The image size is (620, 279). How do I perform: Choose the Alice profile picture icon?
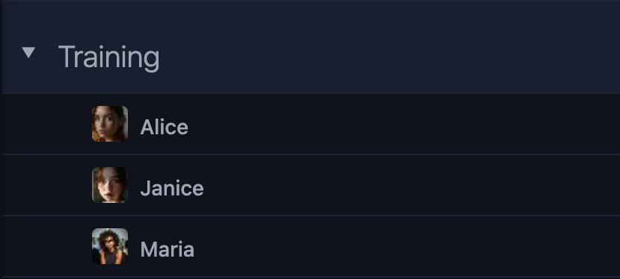coord(110,124)
